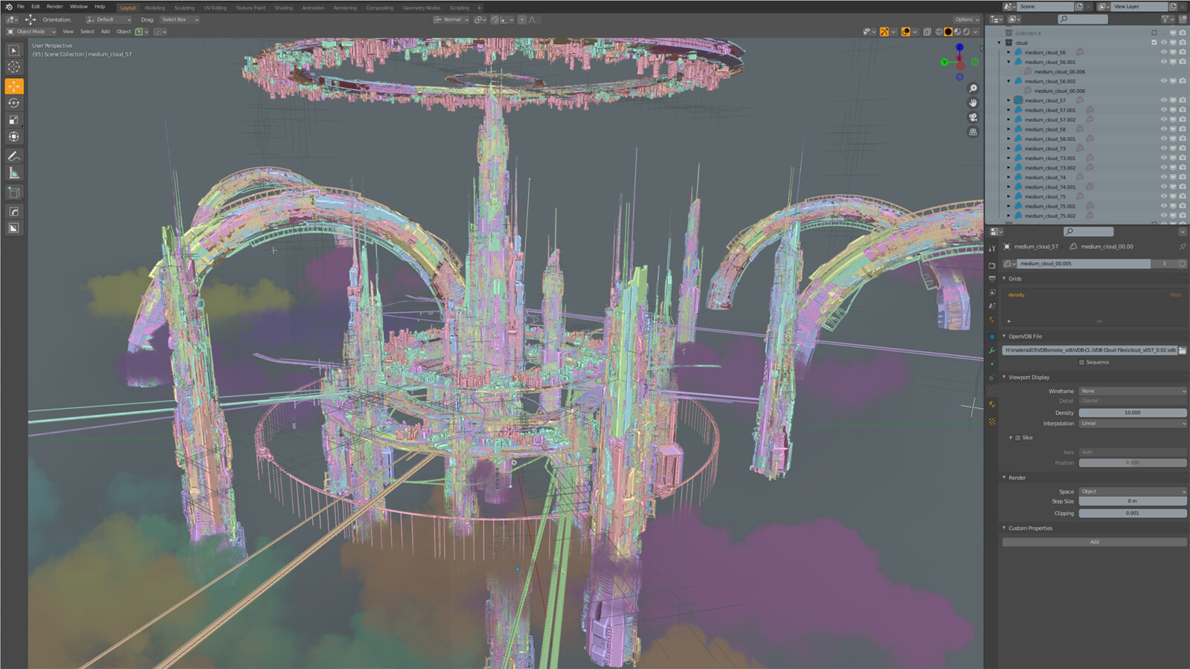Click the zoom viewport magnifier icon
Image resolution: width=1190 pixels, height=669 pixels.
pos(973,88)
